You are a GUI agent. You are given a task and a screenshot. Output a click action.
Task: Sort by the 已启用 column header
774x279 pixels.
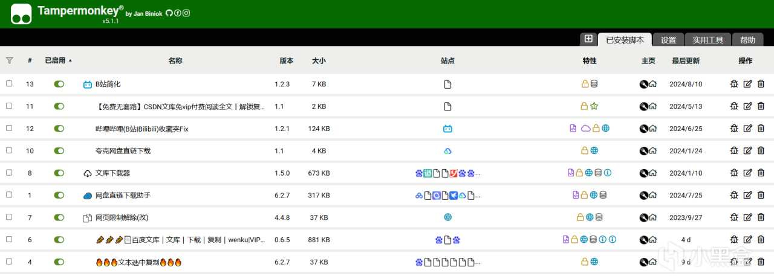56,60
